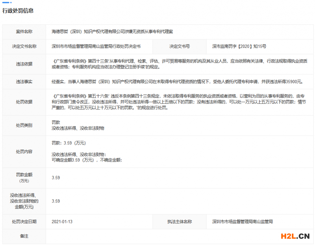Click the 行政处罚信息 section heading

pos(18,11)
